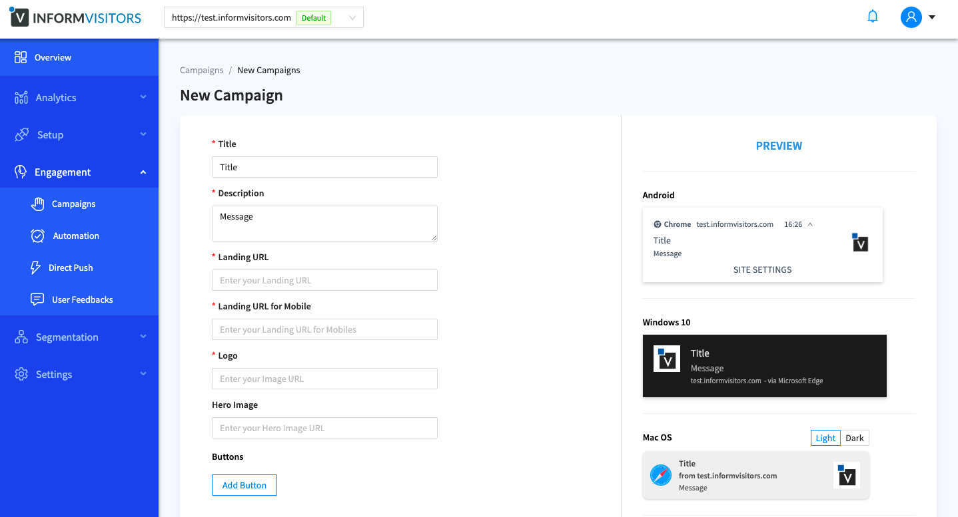Click the InformVisitors logo
This screenshot has height=517, width=958.
tap(75, 18)
